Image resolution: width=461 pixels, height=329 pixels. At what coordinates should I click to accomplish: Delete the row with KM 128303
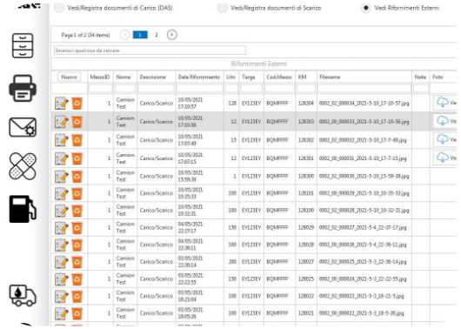(77, 122)
